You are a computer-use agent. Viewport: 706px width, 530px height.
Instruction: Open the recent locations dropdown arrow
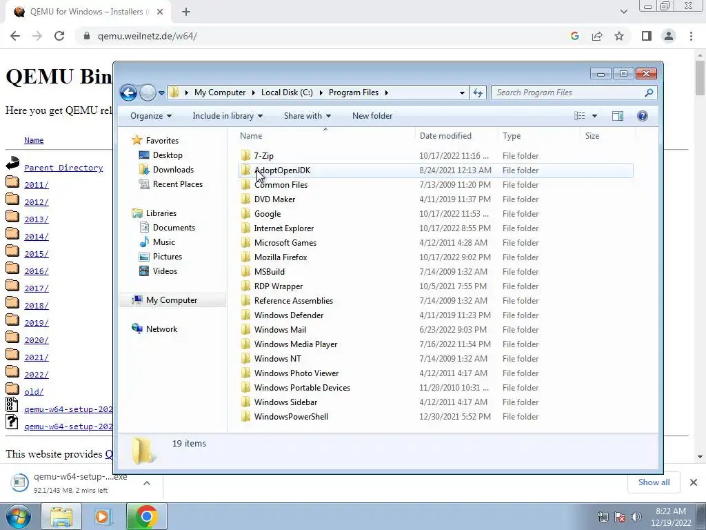[x=161, y=93]
